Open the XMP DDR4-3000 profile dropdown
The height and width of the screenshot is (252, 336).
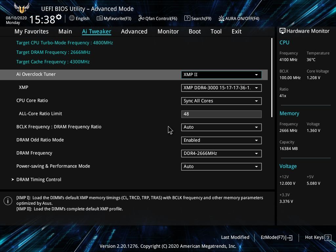[x=221, y=88]
